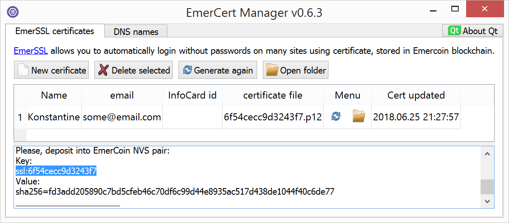The image size is (509, 223).
Task: Click the highlighted ssl:6f54cecc9d3243f7 key text
Action: pyautogui.click(x=56, y=171)
